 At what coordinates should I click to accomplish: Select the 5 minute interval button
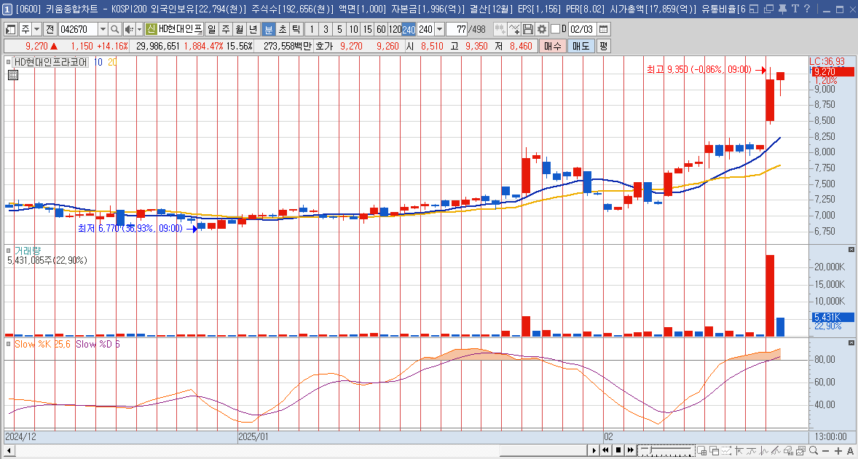[x=340, y=29]
